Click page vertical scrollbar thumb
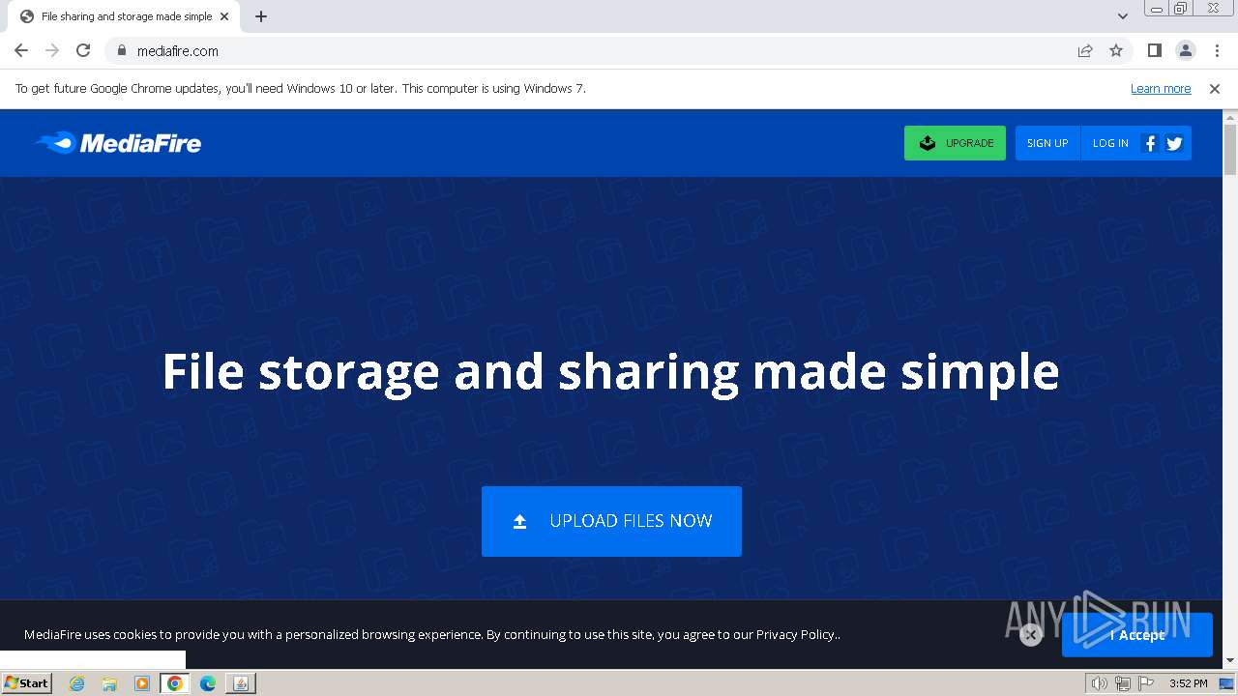 1230,150
